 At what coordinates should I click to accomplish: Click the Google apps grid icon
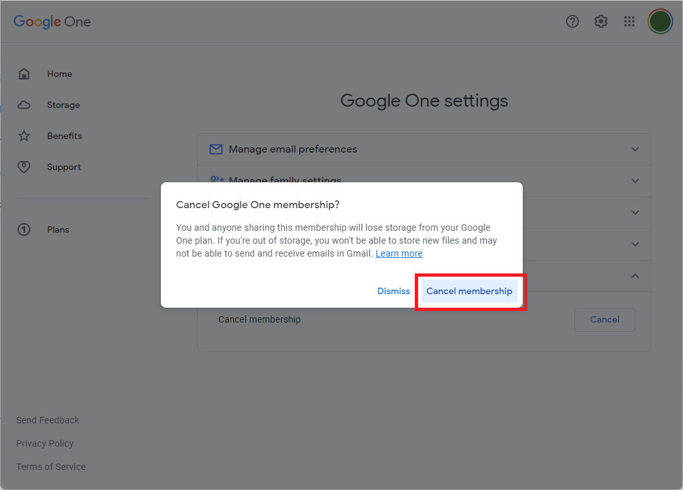(629, 21)
